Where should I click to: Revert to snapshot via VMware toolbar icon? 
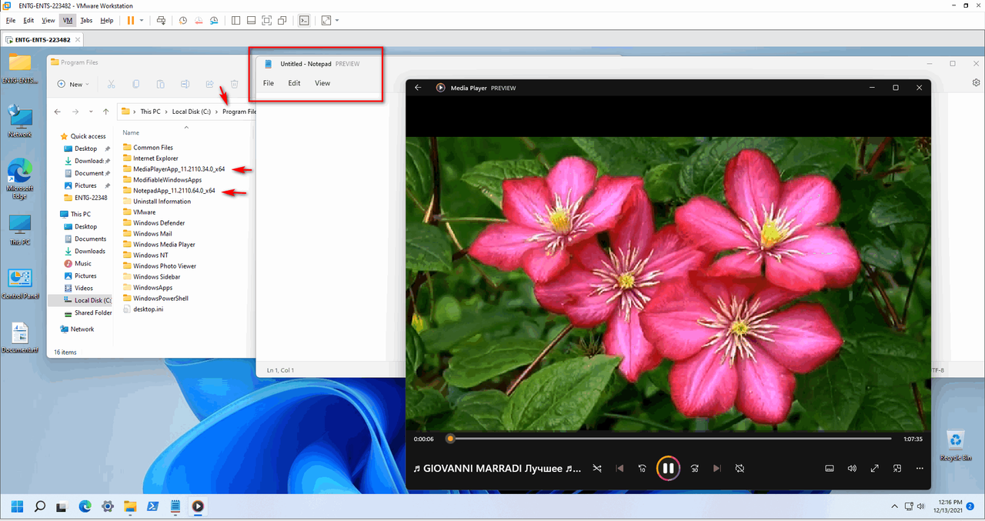pos(198,20)
